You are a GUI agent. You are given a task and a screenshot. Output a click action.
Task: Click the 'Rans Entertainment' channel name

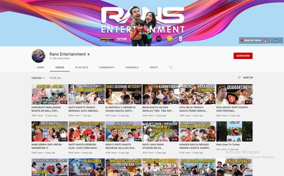[68, 54]
